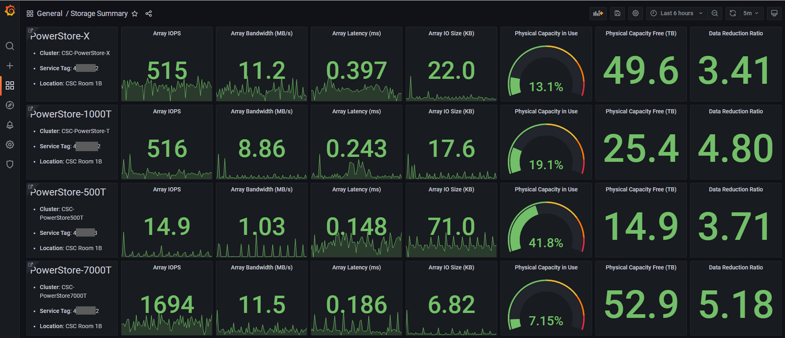Open the Grafana home logo
The width and height of the screenshot is (785, 338).
coord(10,10)
